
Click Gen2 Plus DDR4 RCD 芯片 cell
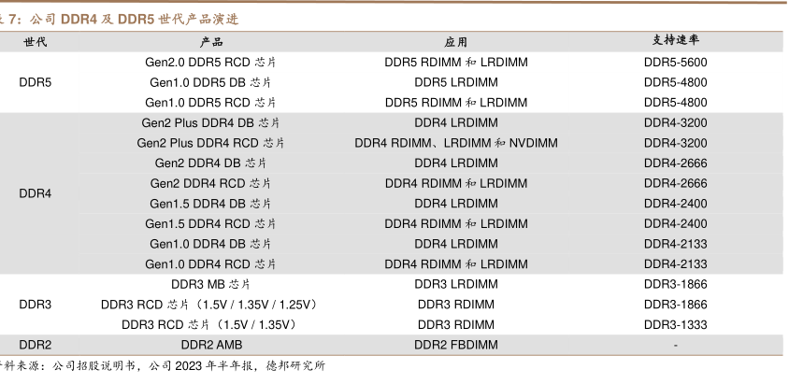click(x=211, y=143)
